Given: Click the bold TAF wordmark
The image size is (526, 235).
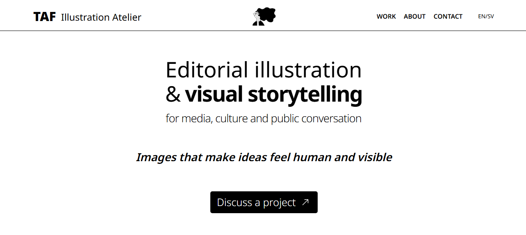Looking at the screenshot, I should coord(45,17).
